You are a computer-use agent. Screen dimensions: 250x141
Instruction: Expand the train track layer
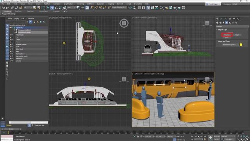click(10, 58)
